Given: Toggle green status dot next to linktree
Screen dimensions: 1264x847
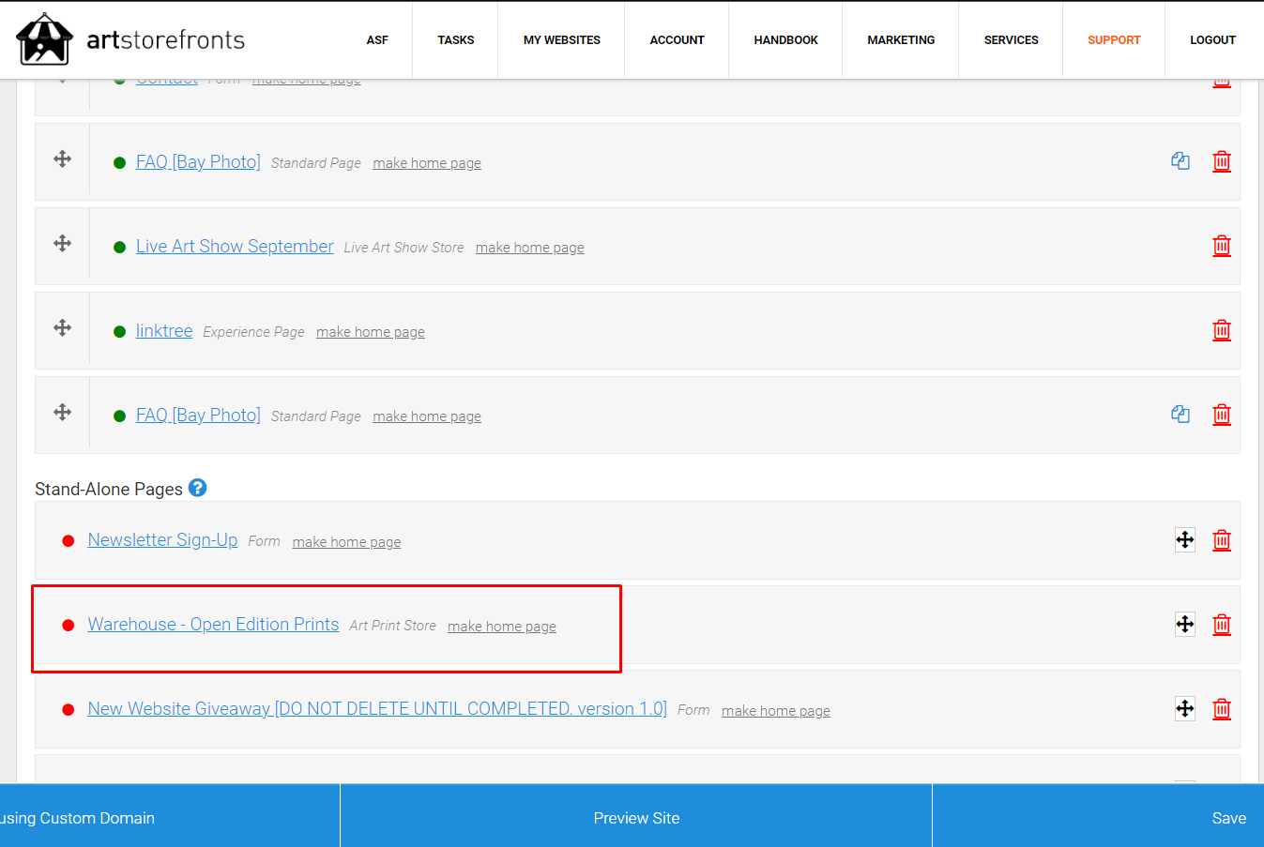Looking at the screenshot, I should (x=119, y=332).
